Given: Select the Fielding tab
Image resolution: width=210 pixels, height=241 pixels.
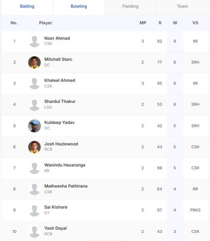Looking at the screenshot, I should 131,6.
